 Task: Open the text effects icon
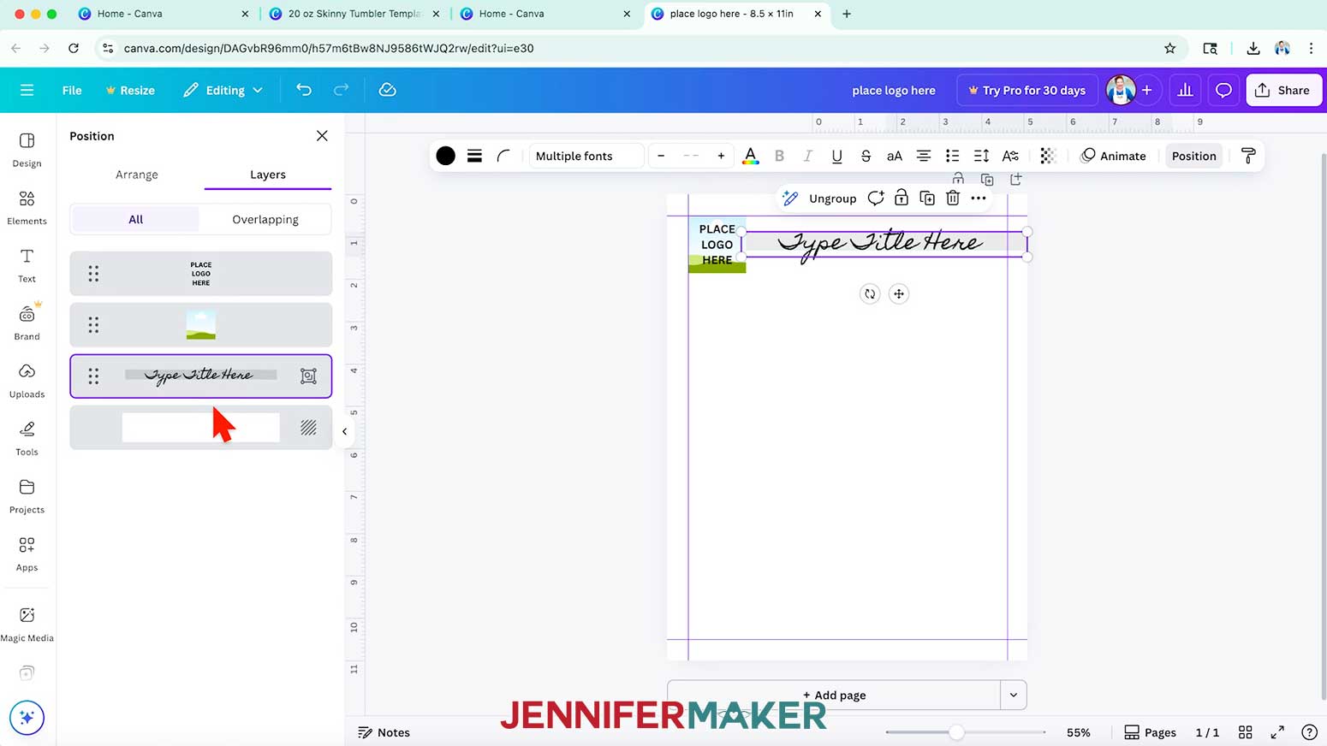tap(1010, 156)
